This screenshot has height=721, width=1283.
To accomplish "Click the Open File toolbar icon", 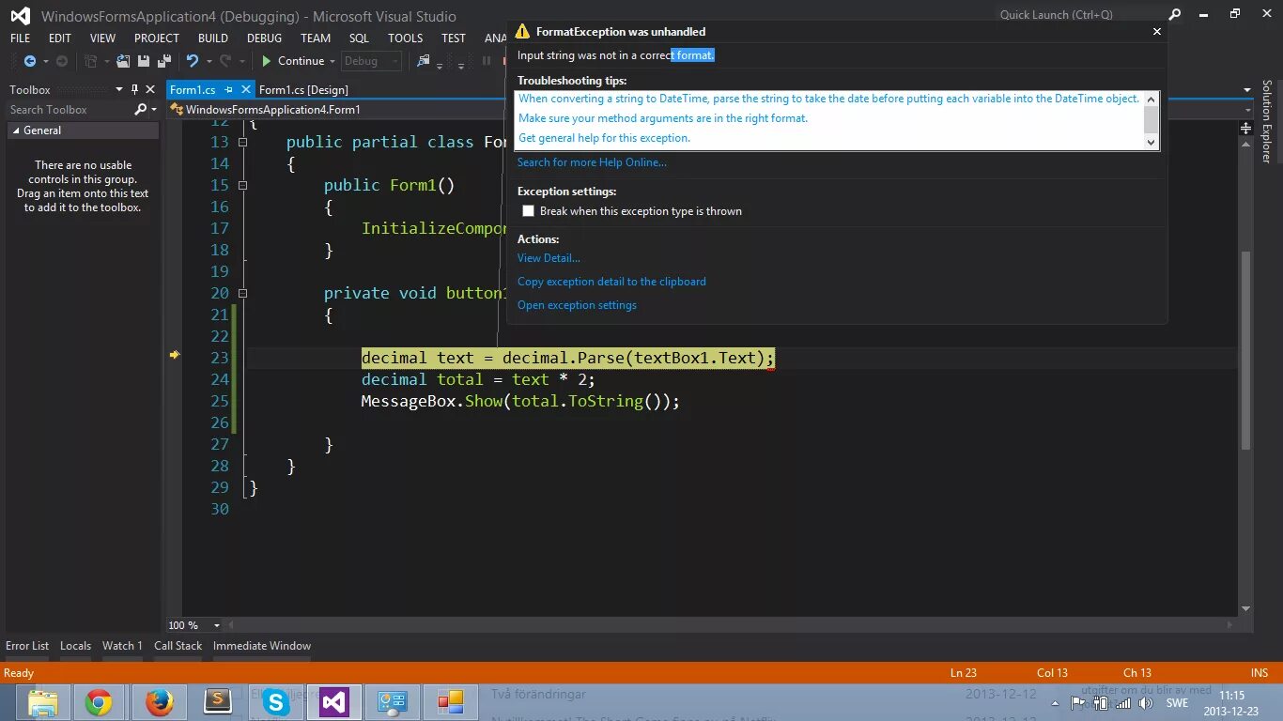I will click(123, 61).
